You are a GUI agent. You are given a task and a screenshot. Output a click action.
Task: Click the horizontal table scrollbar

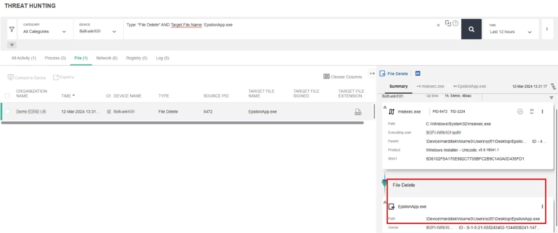[182, 123]
